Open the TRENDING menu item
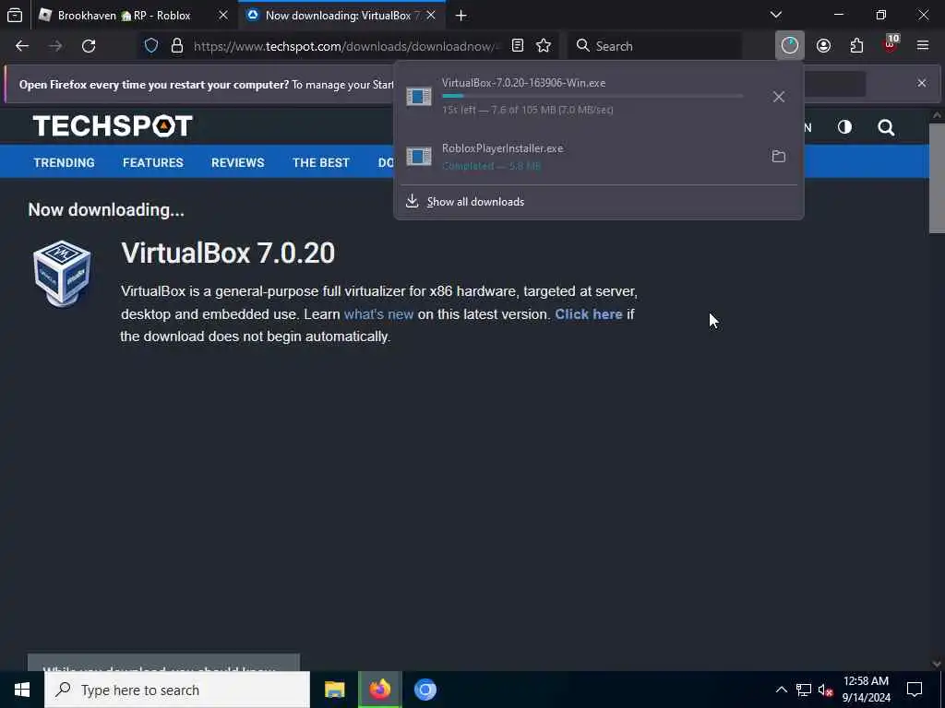The height and width of the screenshot is (708, 945). [x=64, y=162]
